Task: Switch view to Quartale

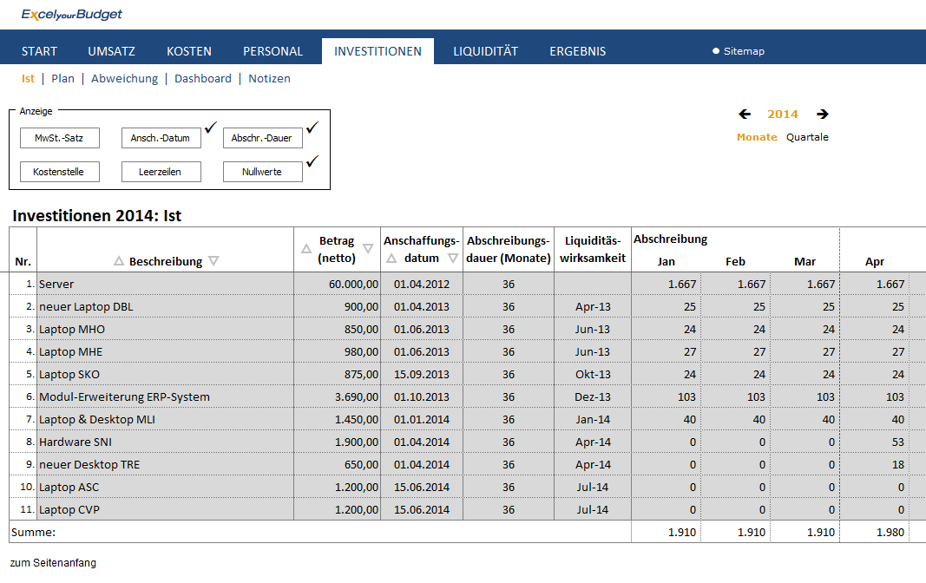Action: 807,137
